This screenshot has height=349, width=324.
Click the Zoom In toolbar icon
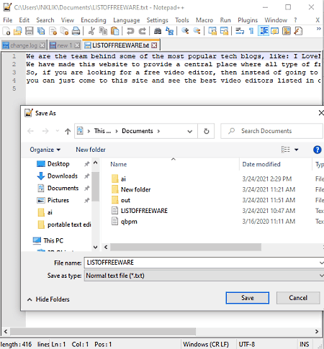(185, 31)
